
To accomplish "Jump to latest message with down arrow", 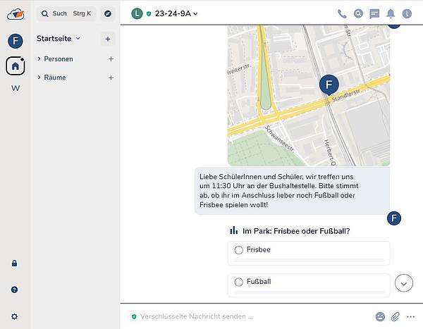I will point(404,283).
